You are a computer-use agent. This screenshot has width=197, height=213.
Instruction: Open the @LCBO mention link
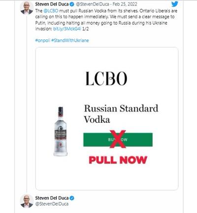tap(51, 11)
